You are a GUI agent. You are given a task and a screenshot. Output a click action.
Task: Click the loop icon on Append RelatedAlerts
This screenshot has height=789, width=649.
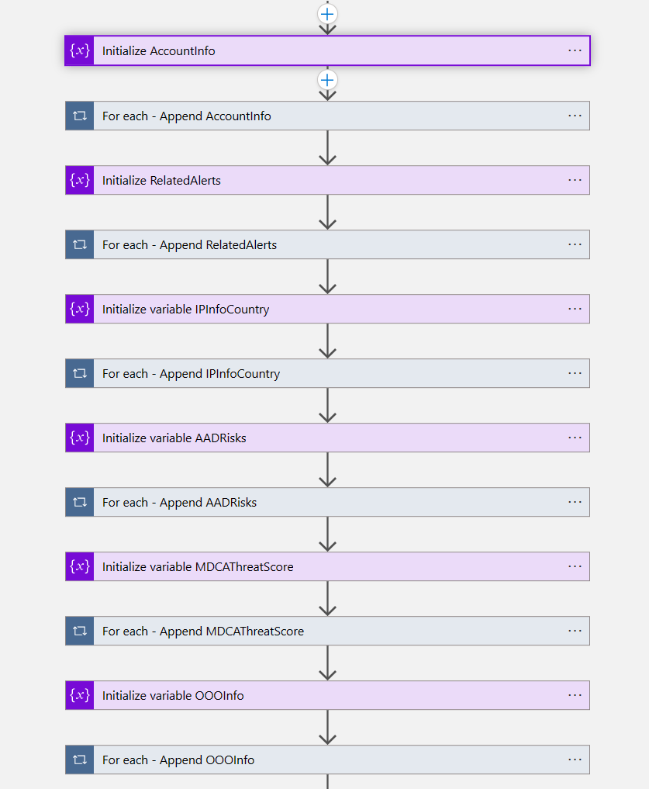click(80, 244)
